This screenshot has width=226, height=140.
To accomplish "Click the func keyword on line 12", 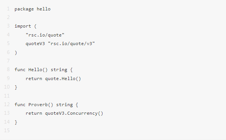I will 20,105.
